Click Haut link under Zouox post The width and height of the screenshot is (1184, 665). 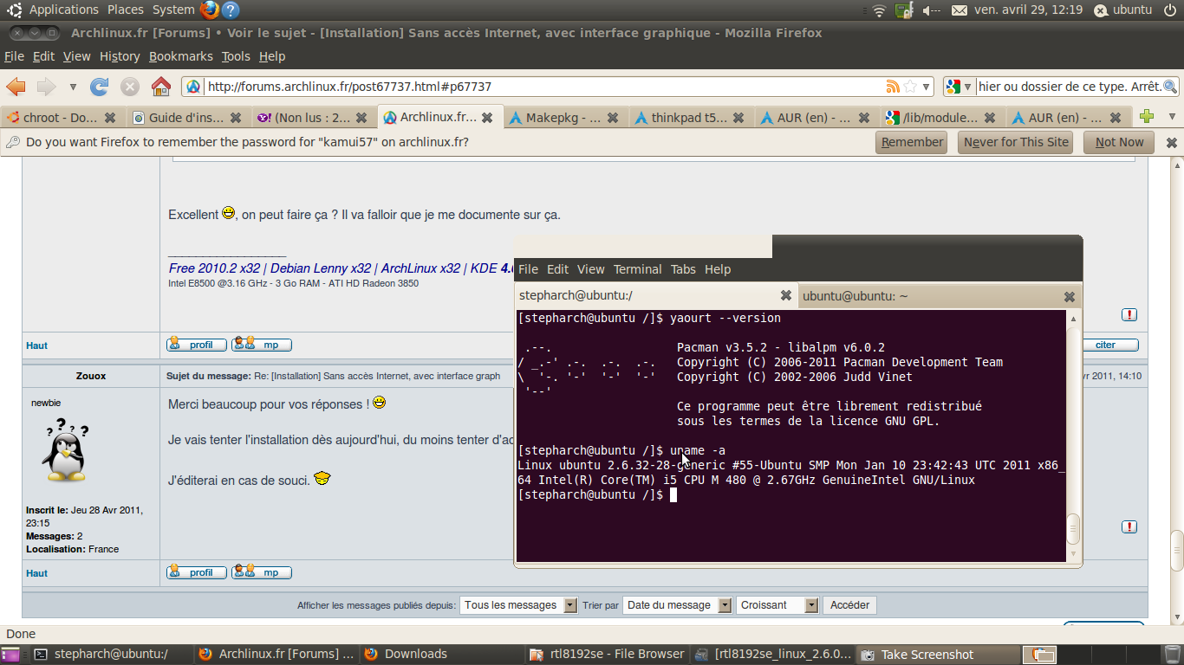tap(36, 573)
